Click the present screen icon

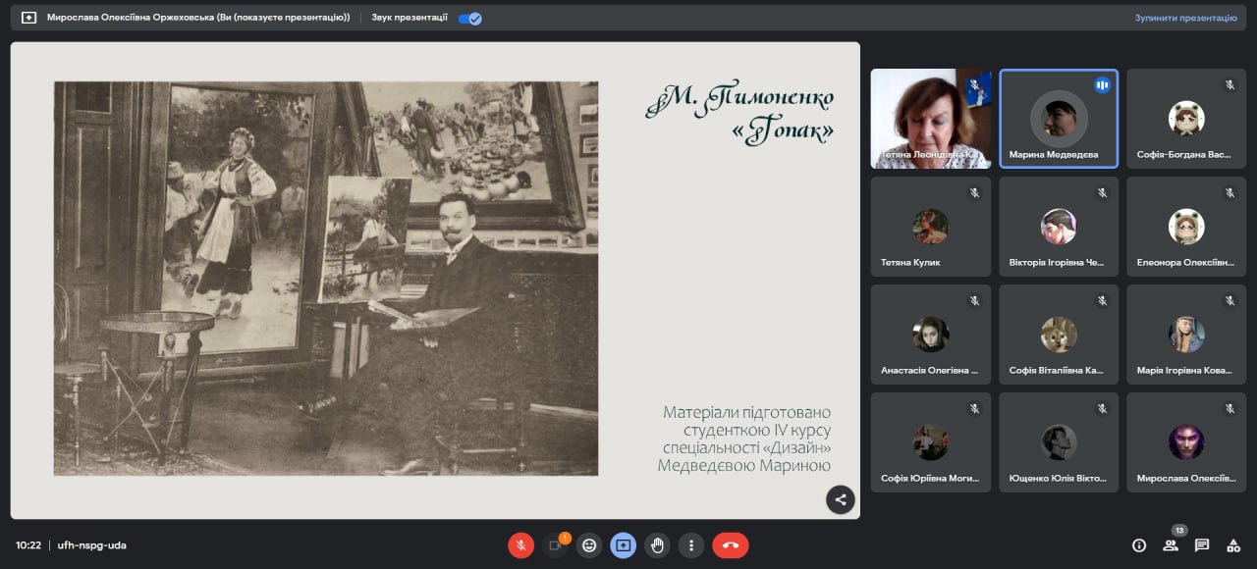point(624,545)
